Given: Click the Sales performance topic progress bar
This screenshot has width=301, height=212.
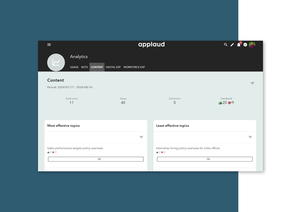Looking at the screenshot, I should point(96,159).
